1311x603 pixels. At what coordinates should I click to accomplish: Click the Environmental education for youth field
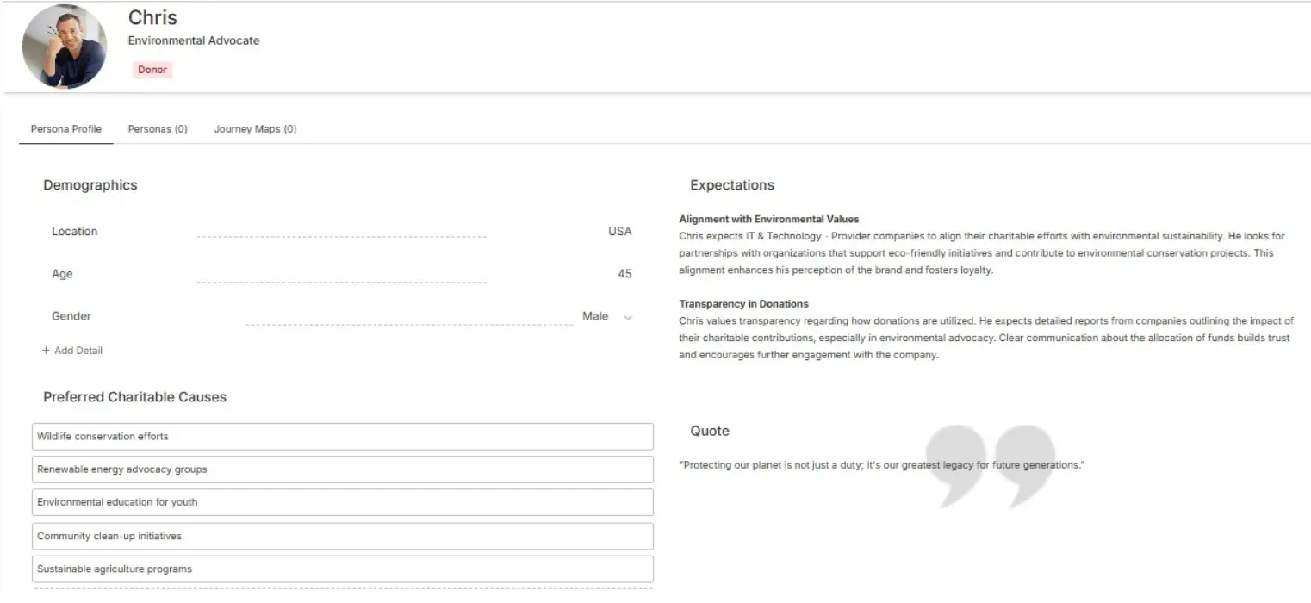342,501
